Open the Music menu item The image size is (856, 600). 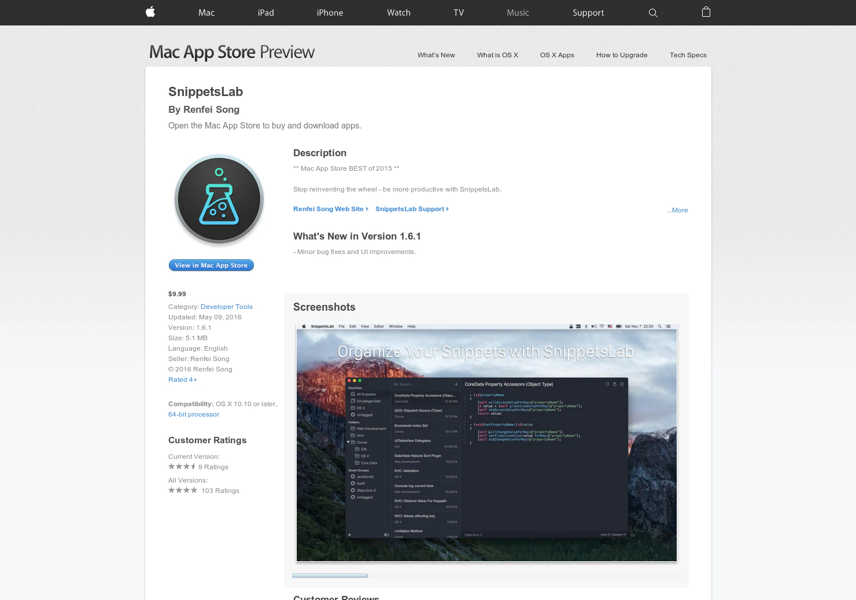click(x=518, y=13)
